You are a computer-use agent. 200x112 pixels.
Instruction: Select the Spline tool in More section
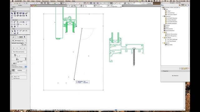click(26, 31)
